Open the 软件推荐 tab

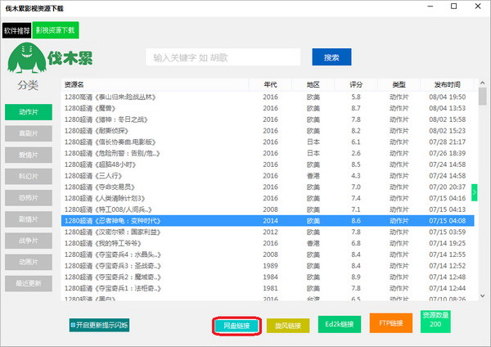click(17, 30)
